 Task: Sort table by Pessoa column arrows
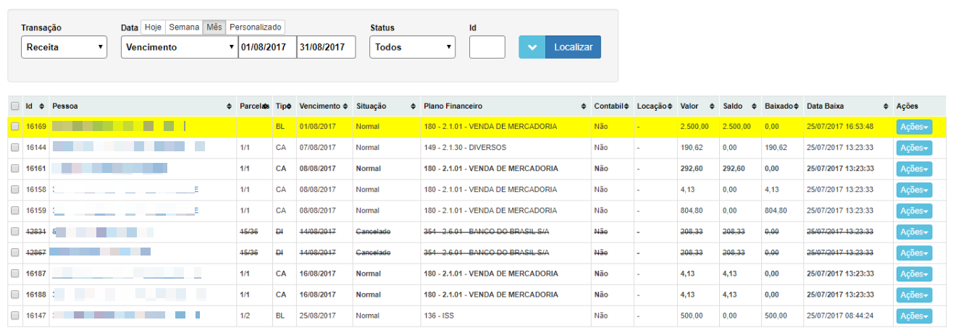230,106
